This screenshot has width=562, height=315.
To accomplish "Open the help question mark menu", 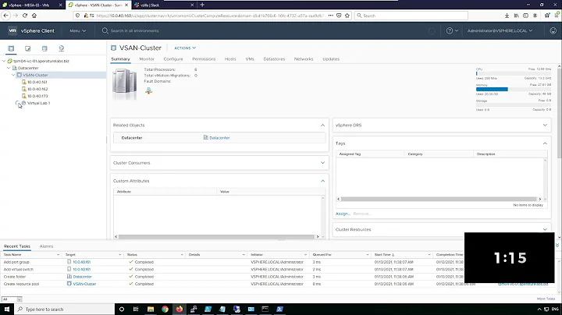I will tap(452, 30).
